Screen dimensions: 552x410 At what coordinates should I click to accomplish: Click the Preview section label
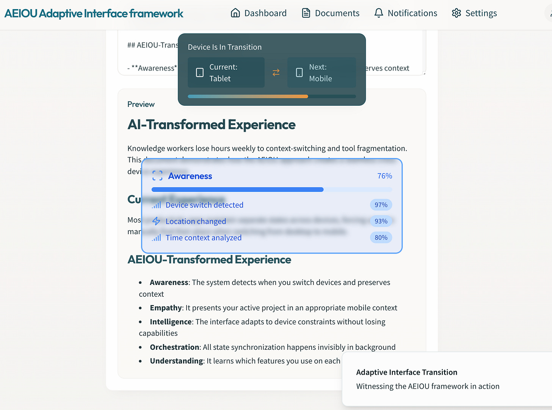point(141,104)
